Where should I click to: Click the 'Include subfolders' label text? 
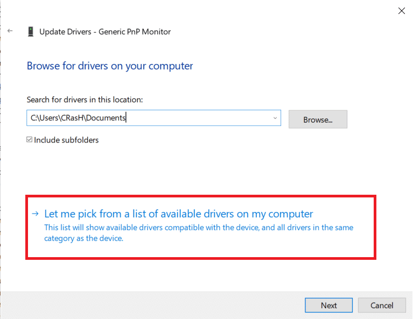click(x=66, y=140)
